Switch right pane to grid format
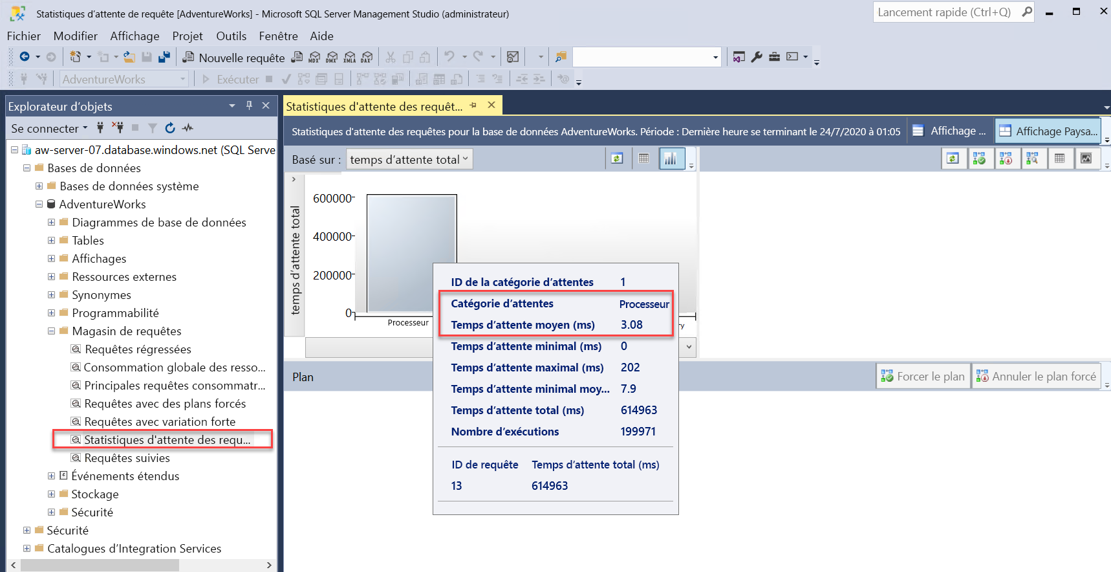The image size is (1111, 572). pos(1059,159)
